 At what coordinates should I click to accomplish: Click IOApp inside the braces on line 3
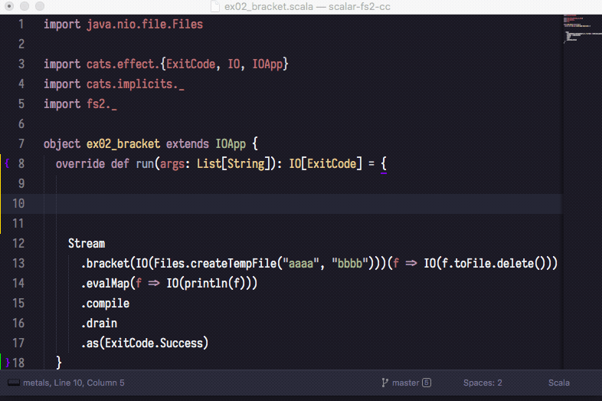click(267, 64)
